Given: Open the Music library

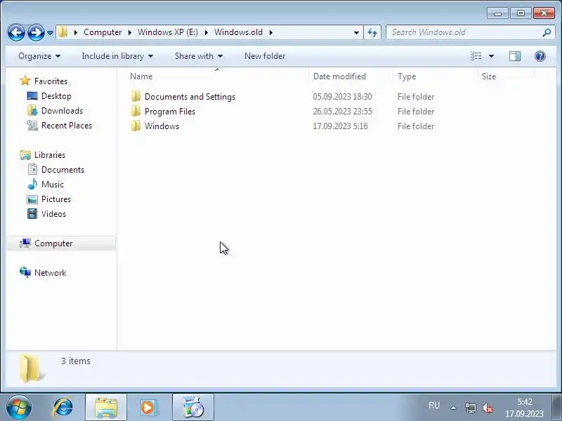Looking at the screenshot, I should click(53, 185).
